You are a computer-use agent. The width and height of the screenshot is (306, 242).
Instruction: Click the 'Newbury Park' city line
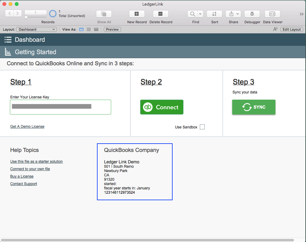tap(115, 171)
